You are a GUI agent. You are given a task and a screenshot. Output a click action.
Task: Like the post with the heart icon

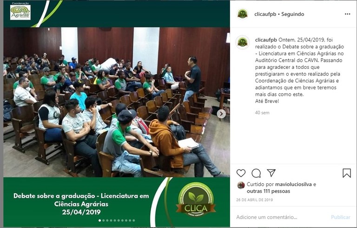tap(241, 173)
